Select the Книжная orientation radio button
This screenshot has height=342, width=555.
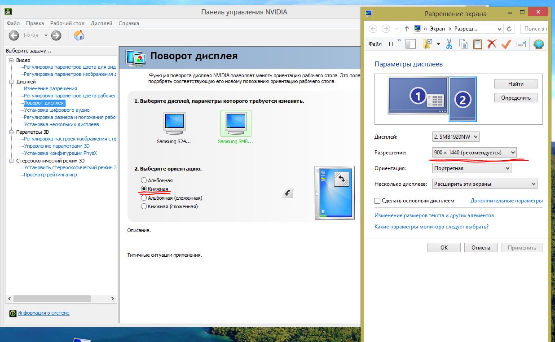(144, 189)
